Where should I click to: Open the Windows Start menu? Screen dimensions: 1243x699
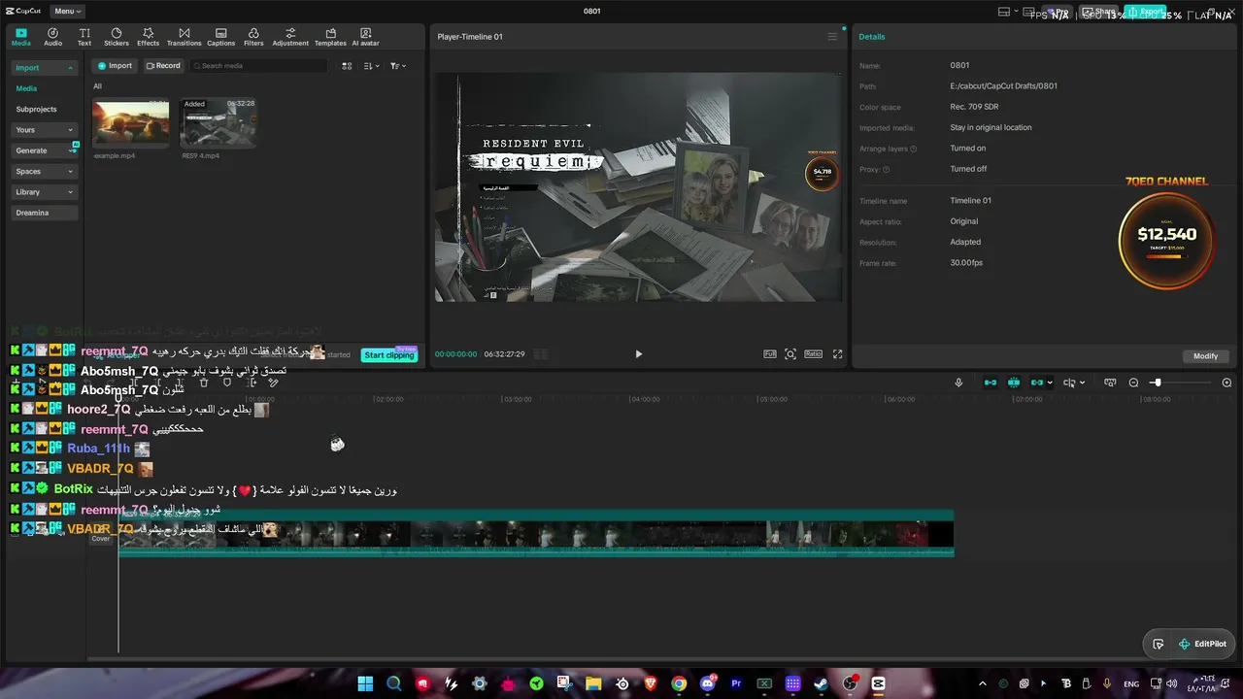tap(365, 683)
